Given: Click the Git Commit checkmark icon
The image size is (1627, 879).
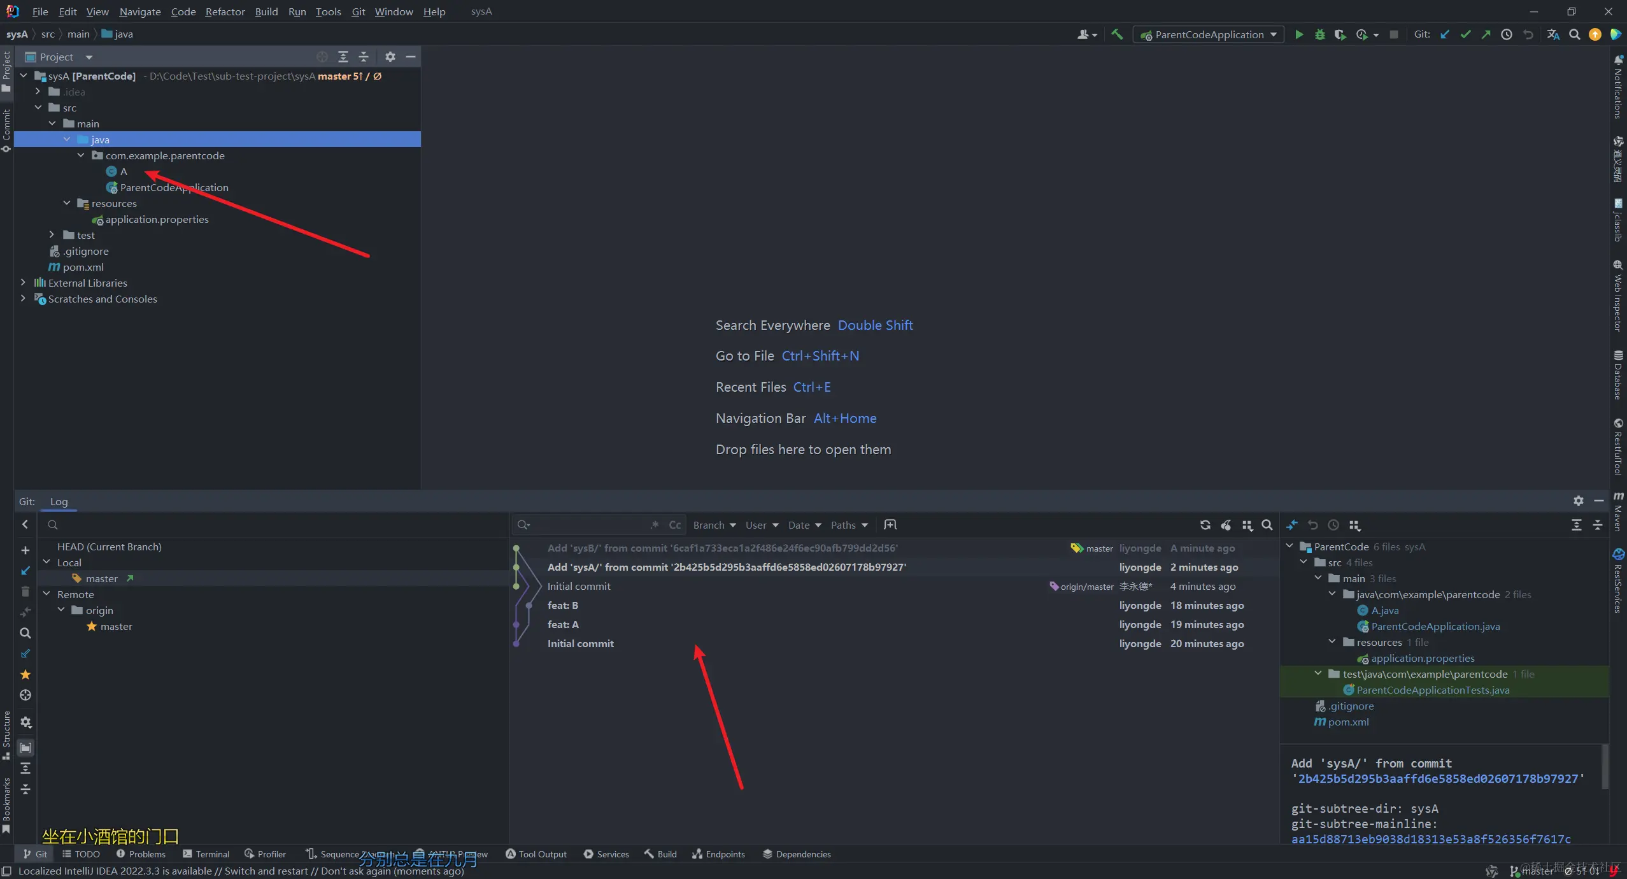Looking at the screenshot, I should click(1465, 34).
